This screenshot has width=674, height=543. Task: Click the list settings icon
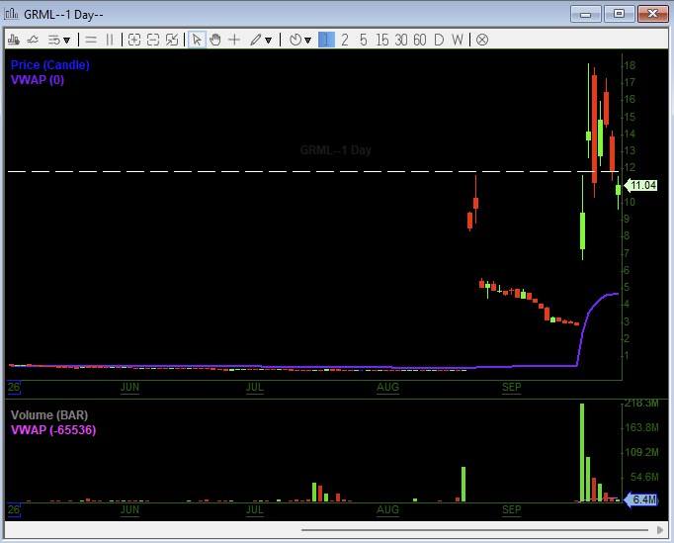coord(54,40)
